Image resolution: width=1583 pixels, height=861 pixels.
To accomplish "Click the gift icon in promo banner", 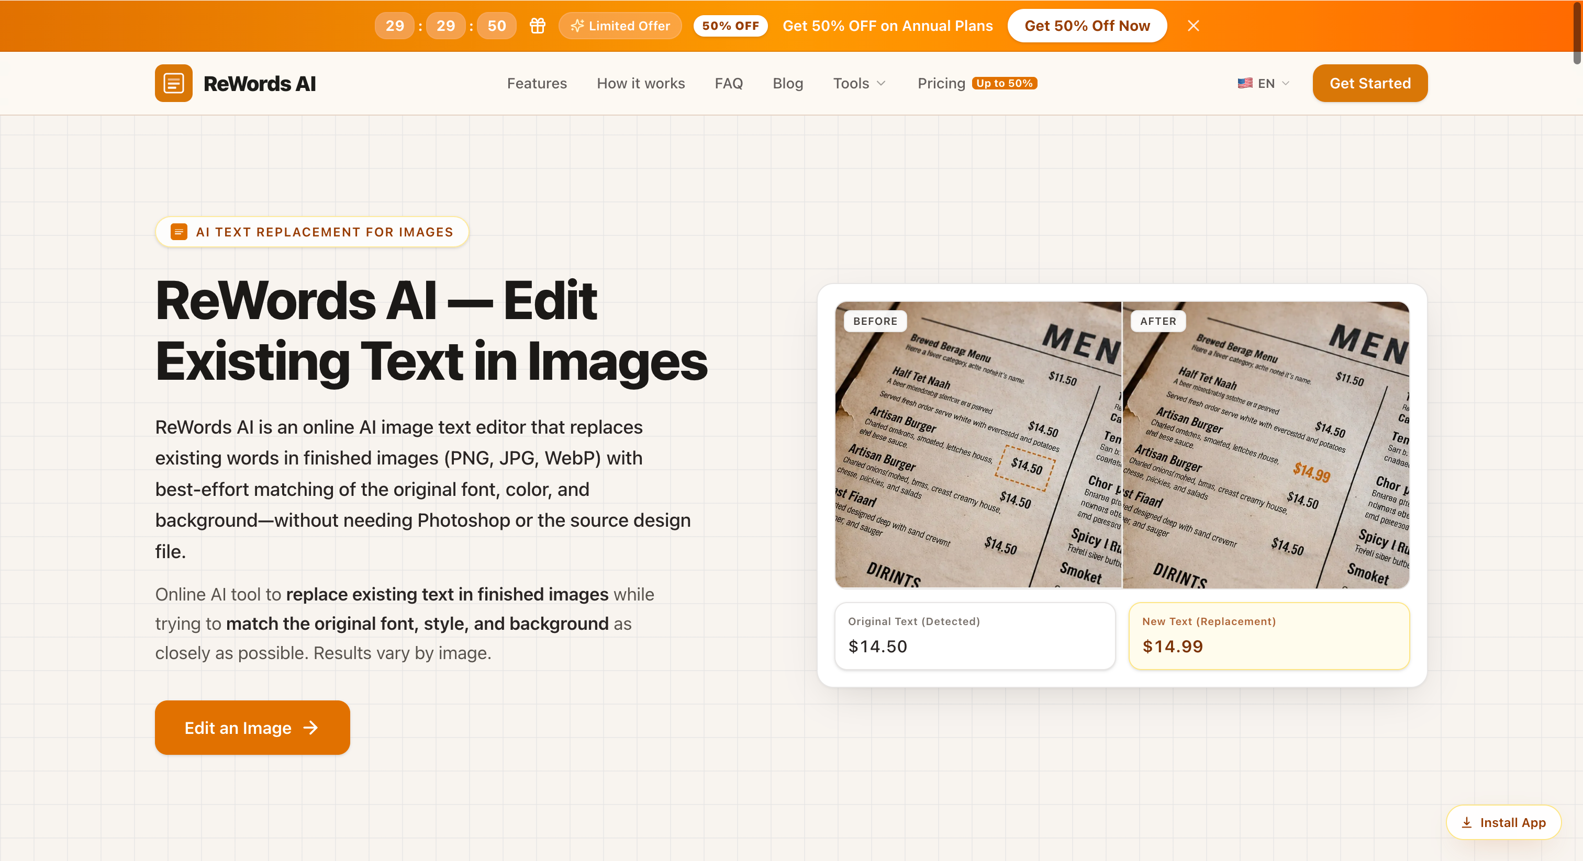I will click(538, 26).
